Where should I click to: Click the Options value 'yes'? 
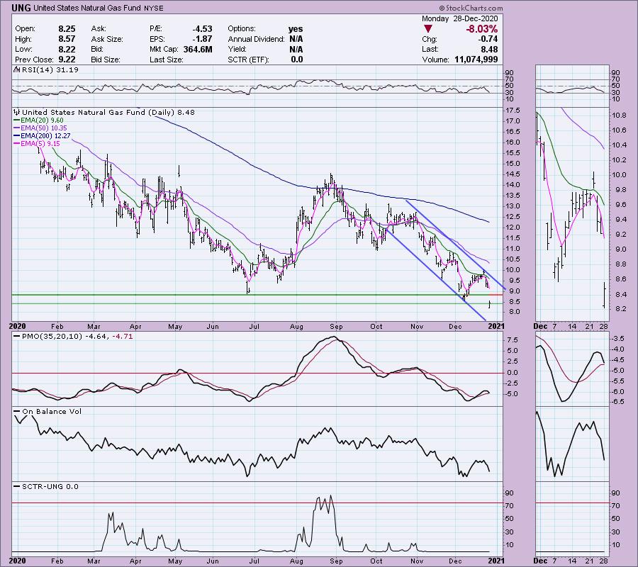click(296, 29)
